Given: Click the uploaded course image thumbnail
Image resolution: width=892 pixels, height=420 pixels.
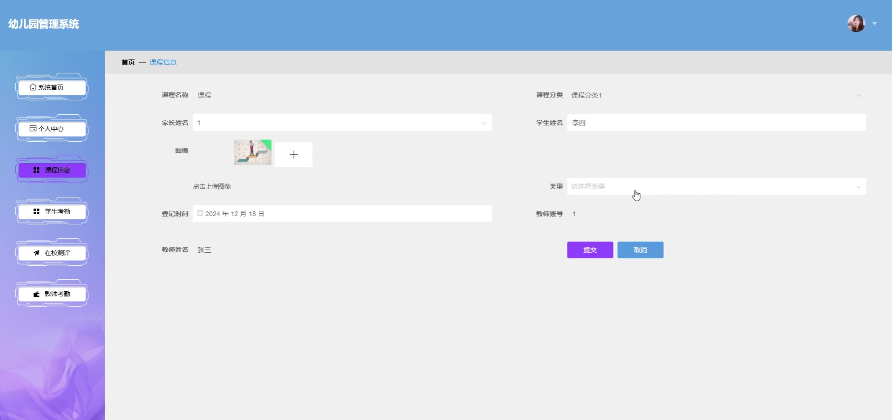Looking at the screenshot, I should [252, 152].
